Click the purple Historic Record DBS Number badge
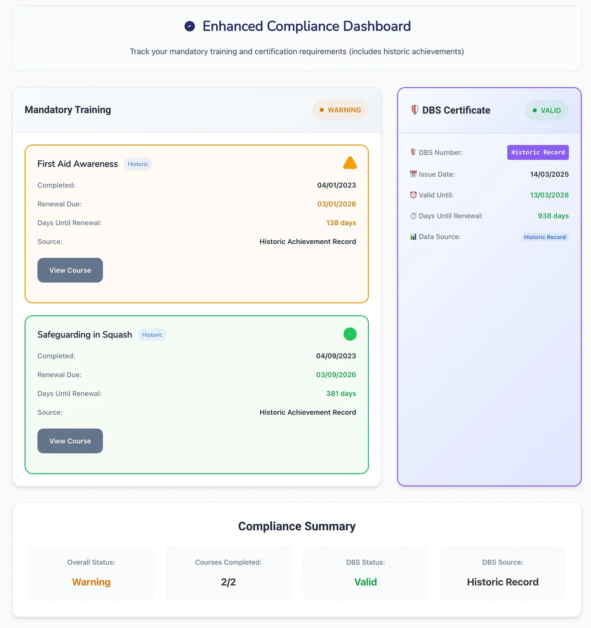The image size is (591, 628). coord(538,152)
